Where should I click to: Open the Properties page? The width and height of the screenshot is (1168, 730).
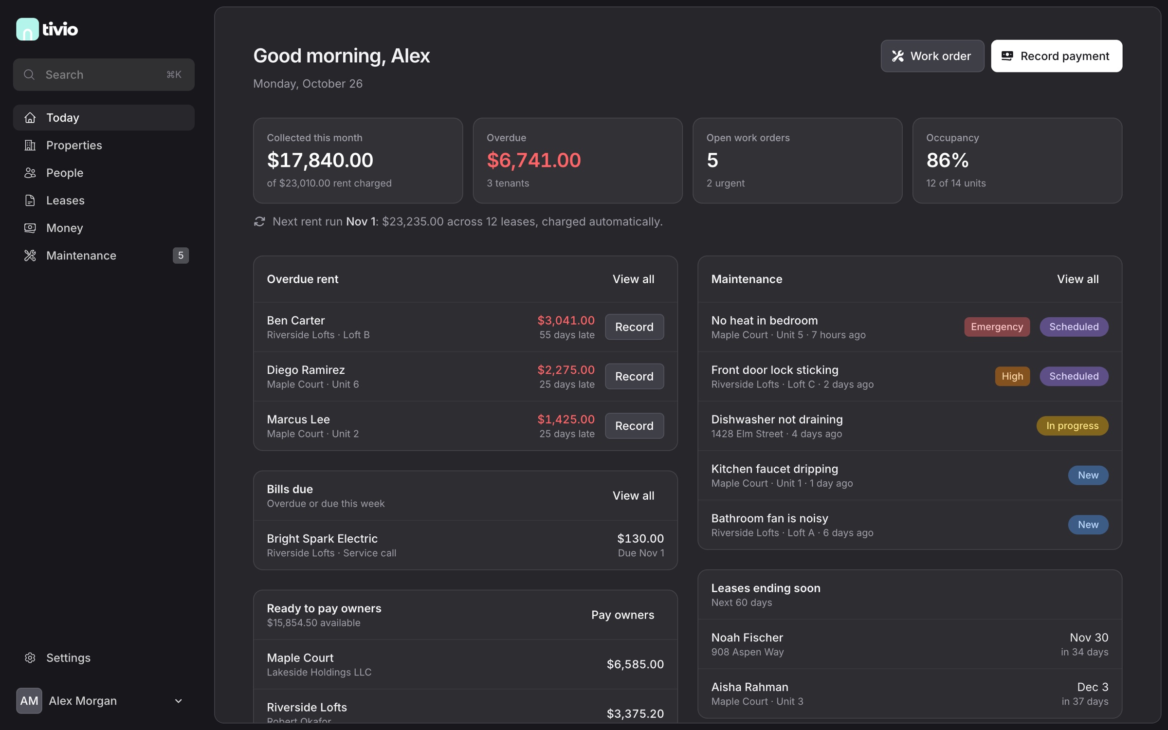pyautogui.click(x=104, y=145)
